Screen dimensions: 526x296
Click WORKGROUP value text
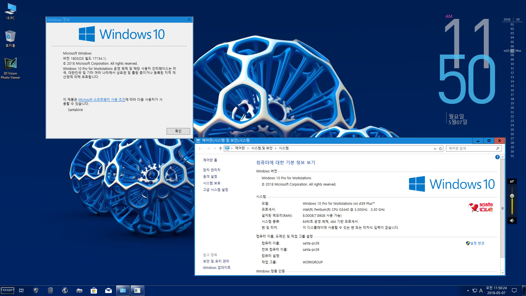tap(313, 262)
